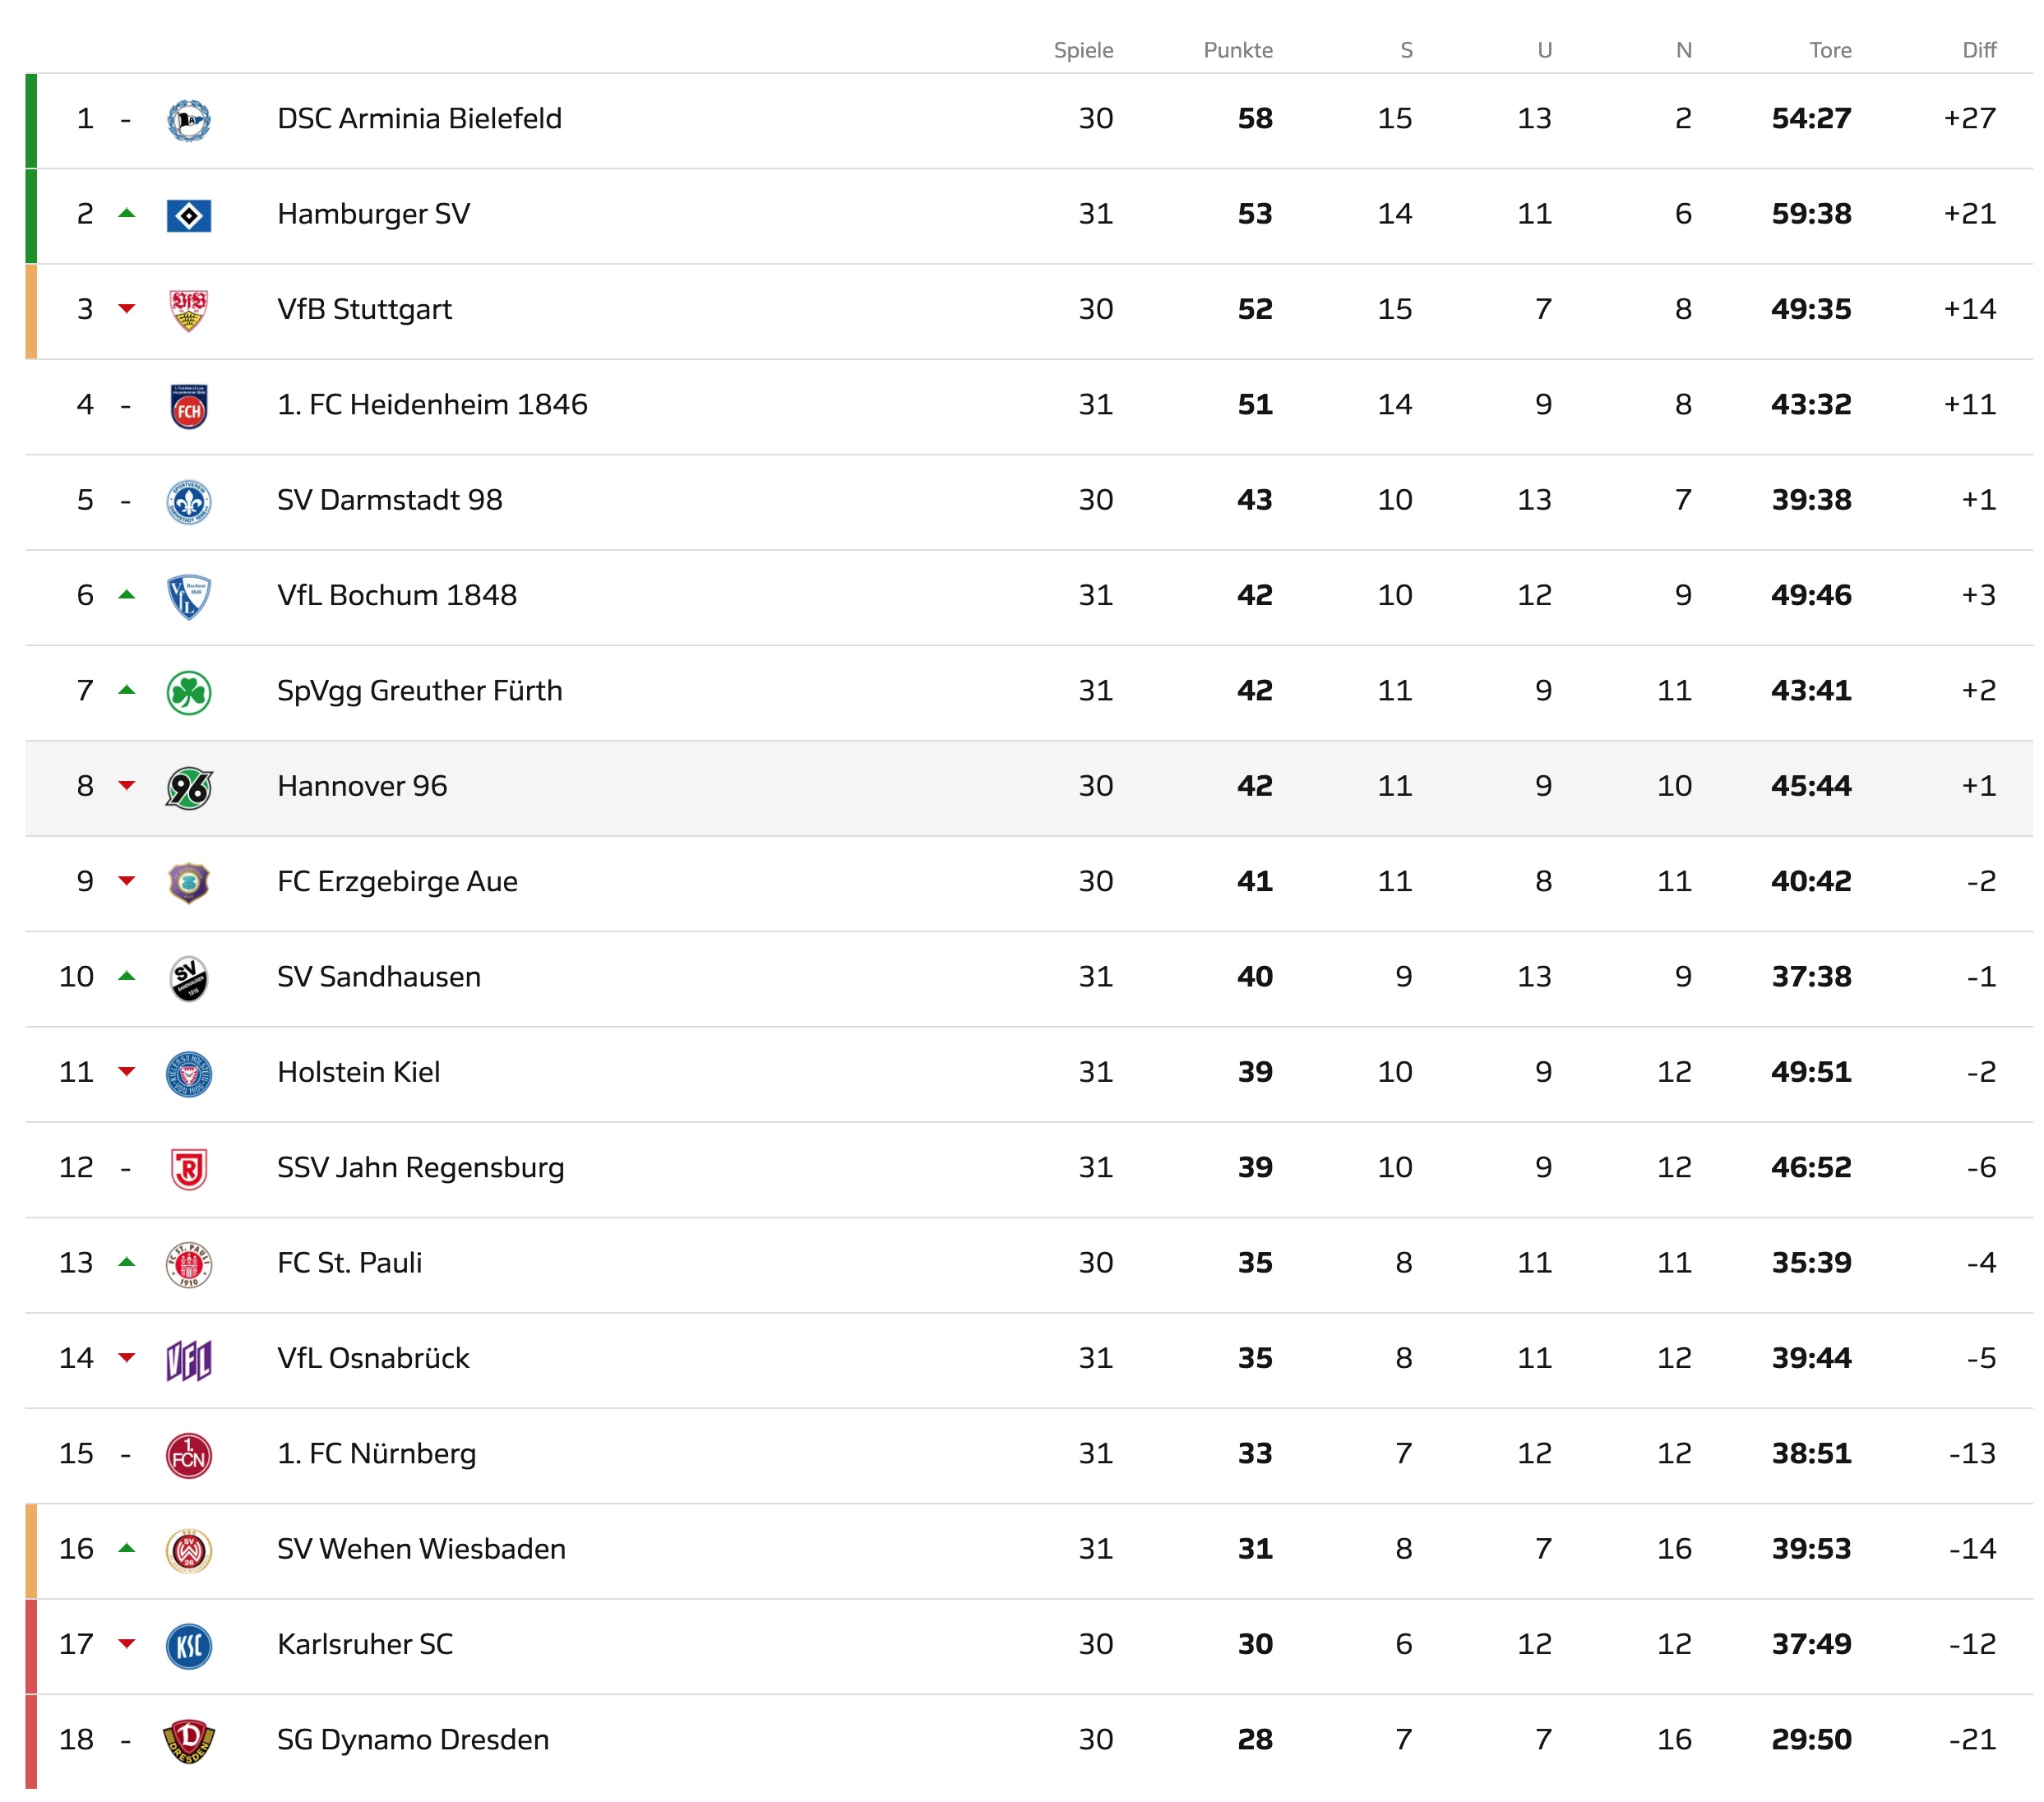
Task: Click the VfL Osnabrück purple logo
Action: coord(188,1360)
